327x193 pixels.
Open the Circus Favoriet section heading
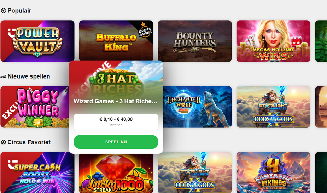[x=29, y=142]
